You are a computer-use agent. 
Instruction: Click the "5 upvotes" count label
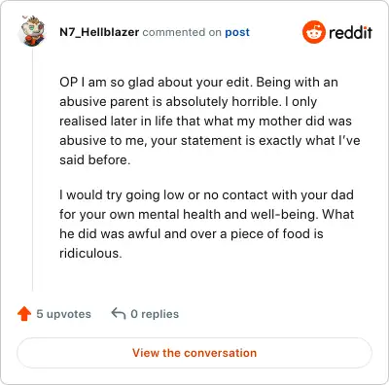(63, 314)
